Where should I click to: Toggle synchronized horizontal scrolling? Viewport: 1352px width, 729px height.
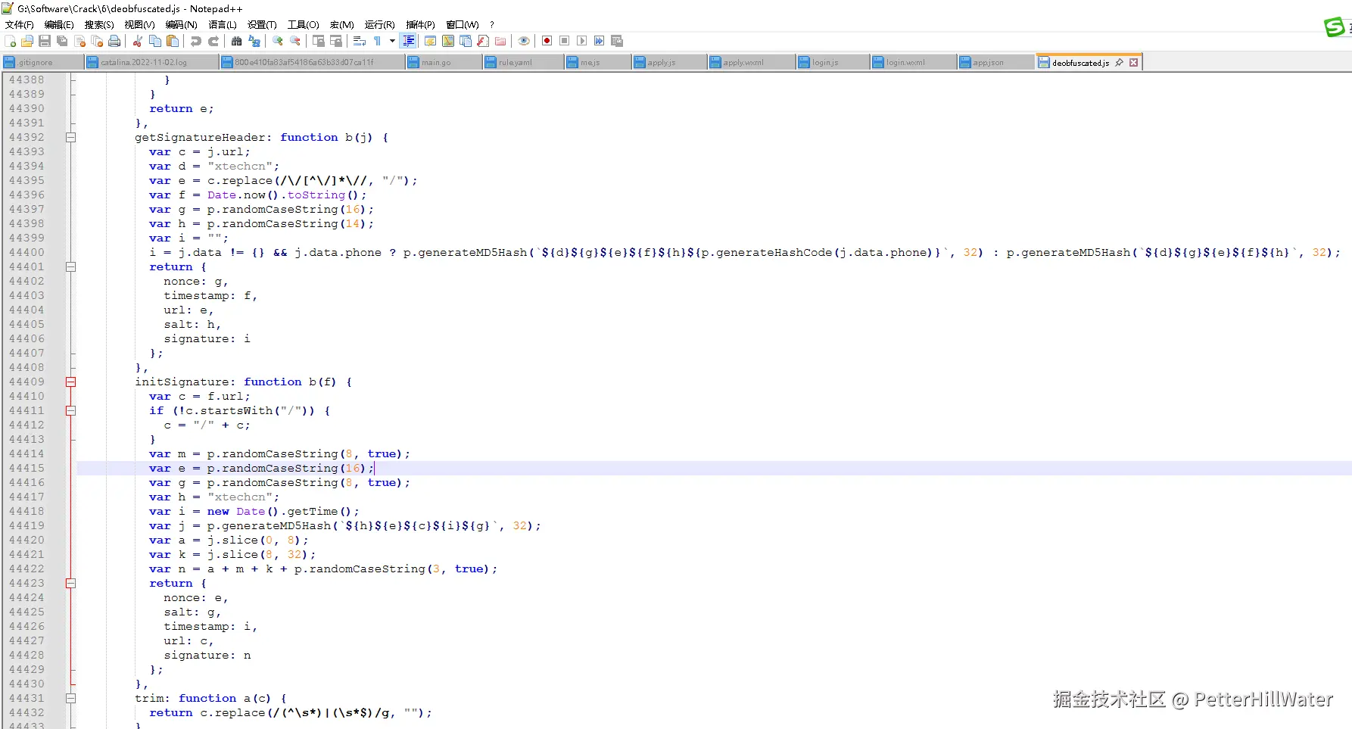click(336, 41)
